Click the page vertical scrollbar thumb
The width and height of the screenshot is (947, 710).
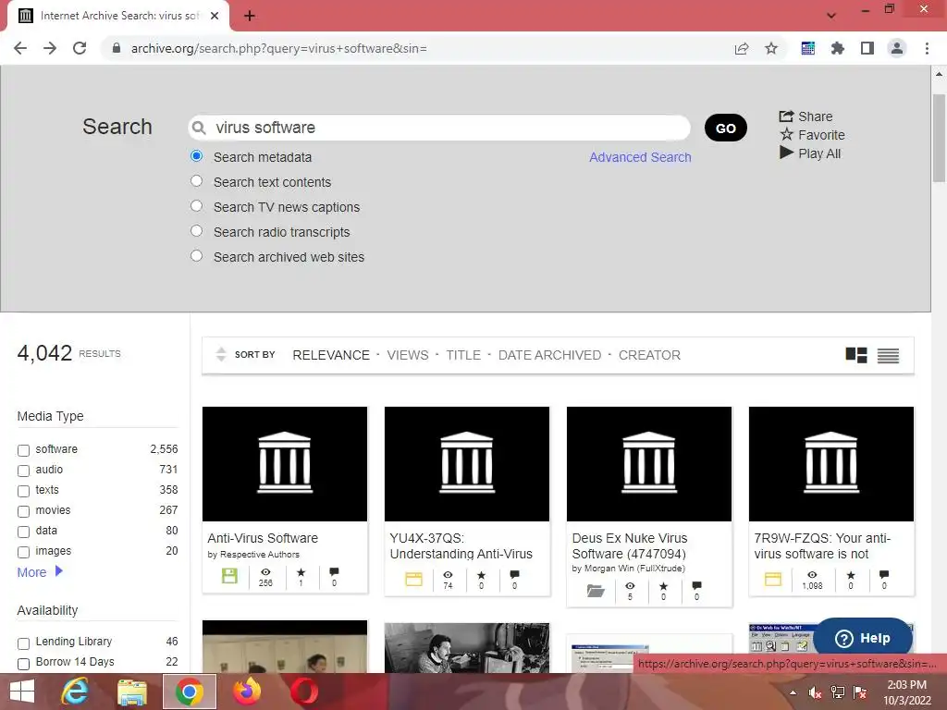pos(939,138)
